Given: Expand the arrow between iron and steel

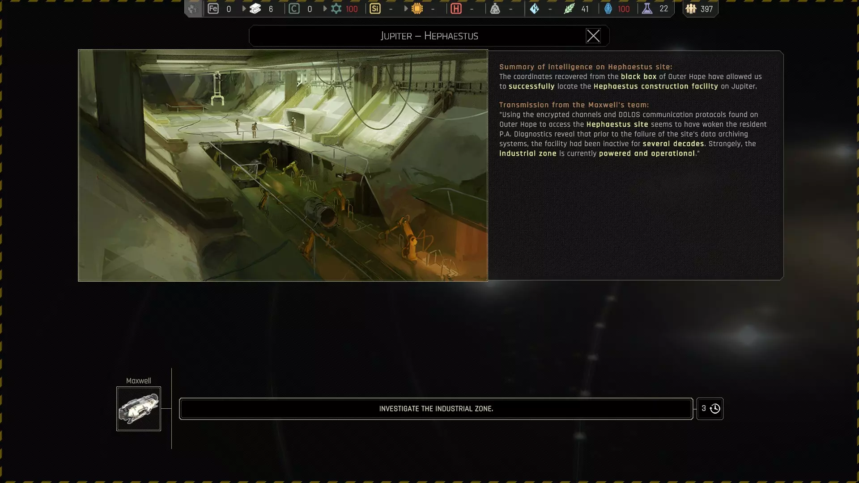Looking at the screenshot, I should click(x=244, y=8).
